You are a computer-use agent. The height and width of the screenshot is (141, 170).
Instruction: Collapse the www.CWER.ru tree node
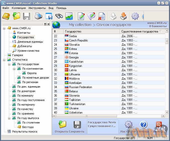[x=4, y=28]
